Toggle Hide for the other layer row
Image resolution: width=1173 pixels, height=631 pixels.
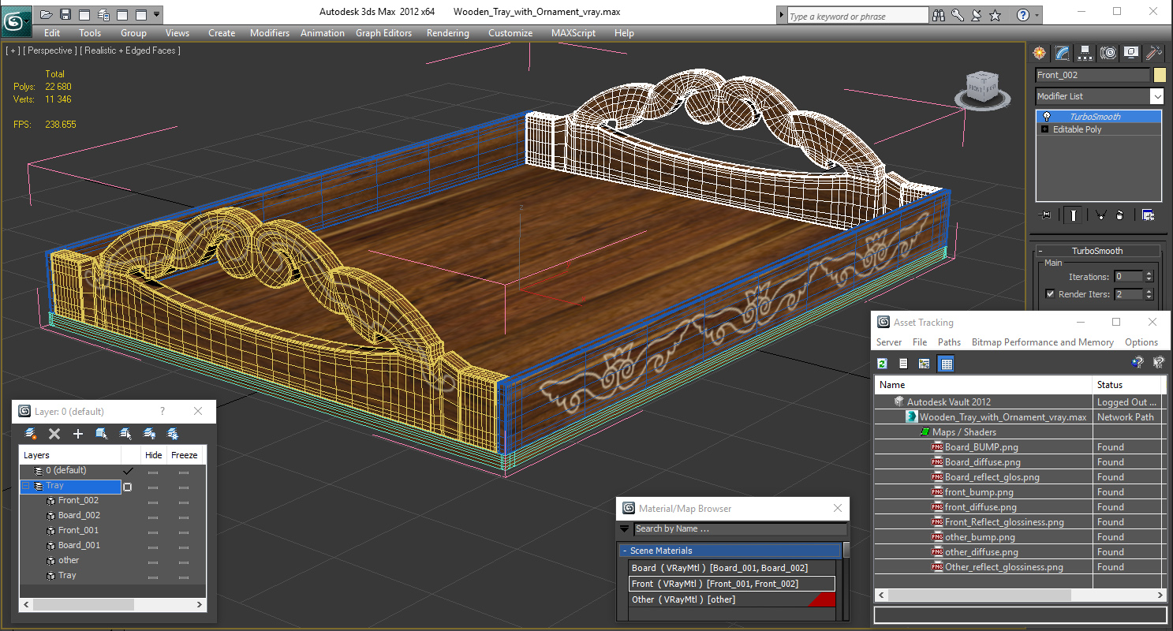click(153, 561)
